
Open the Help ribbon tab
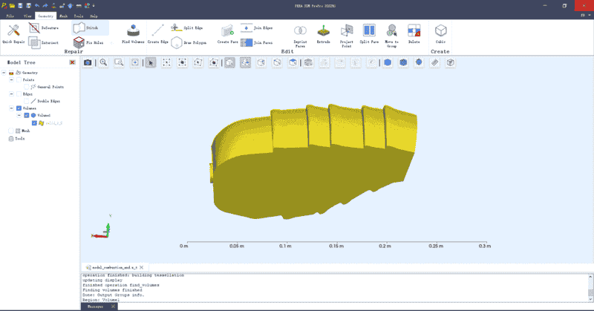94,16
